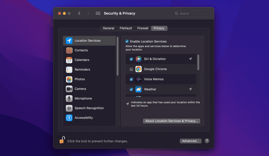Select Contacts label in the sidebar
Viewport: 269px width, 156px height.
pos(81,50)
